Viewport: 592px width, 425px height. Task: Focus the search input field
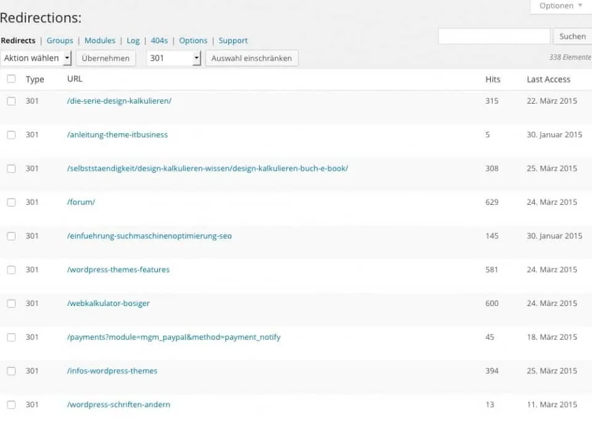(x=494, y=36)
